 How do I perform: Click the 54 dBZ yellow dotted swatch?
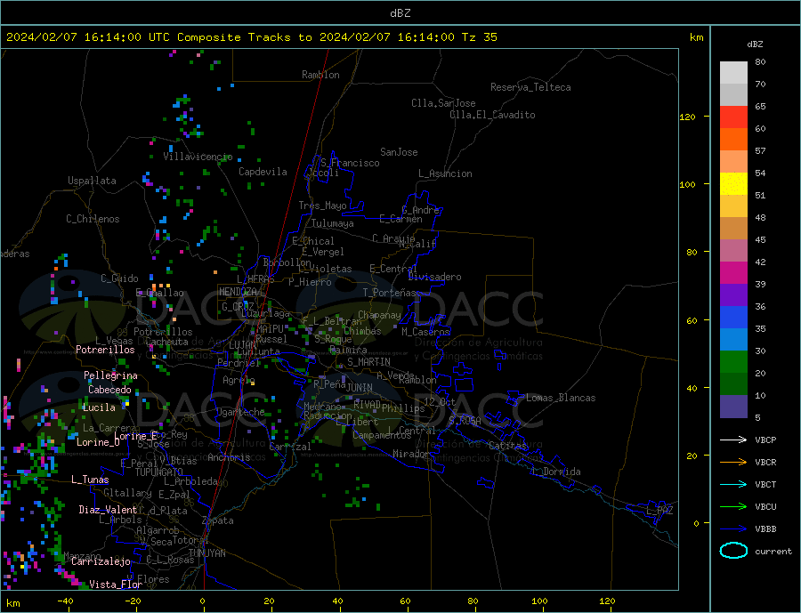[733, 184]
